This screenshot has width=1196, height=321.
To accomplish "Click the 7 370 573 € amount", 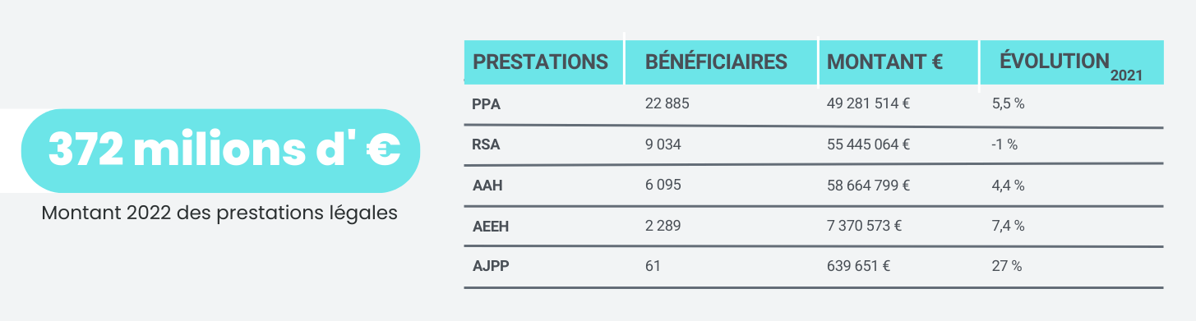I will click(865, 226).
